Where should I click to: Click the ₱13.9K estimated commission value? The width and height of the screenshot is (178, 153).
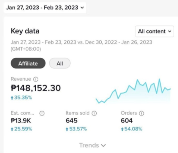pyautogui.click(x=21, y=120)
